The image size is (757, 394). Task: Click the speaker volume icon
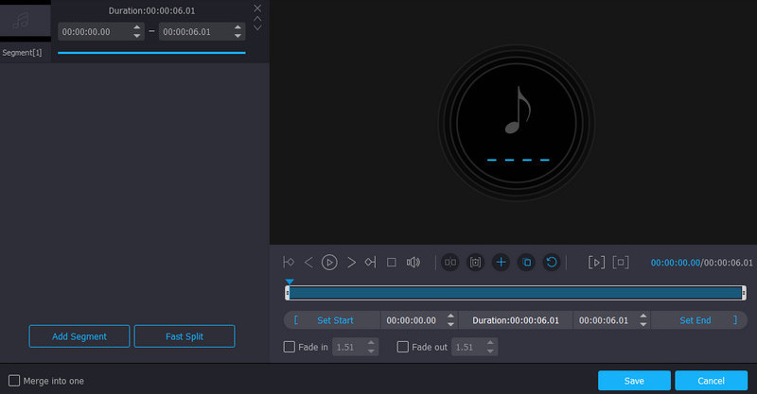click(413, 263)
